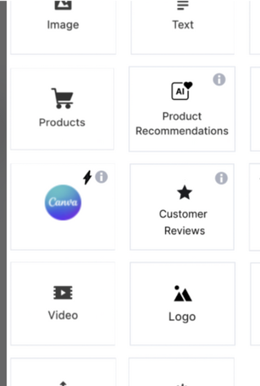Select the Logo mountains icon
This screenshot has width=260, height=386.
[183, 293]
